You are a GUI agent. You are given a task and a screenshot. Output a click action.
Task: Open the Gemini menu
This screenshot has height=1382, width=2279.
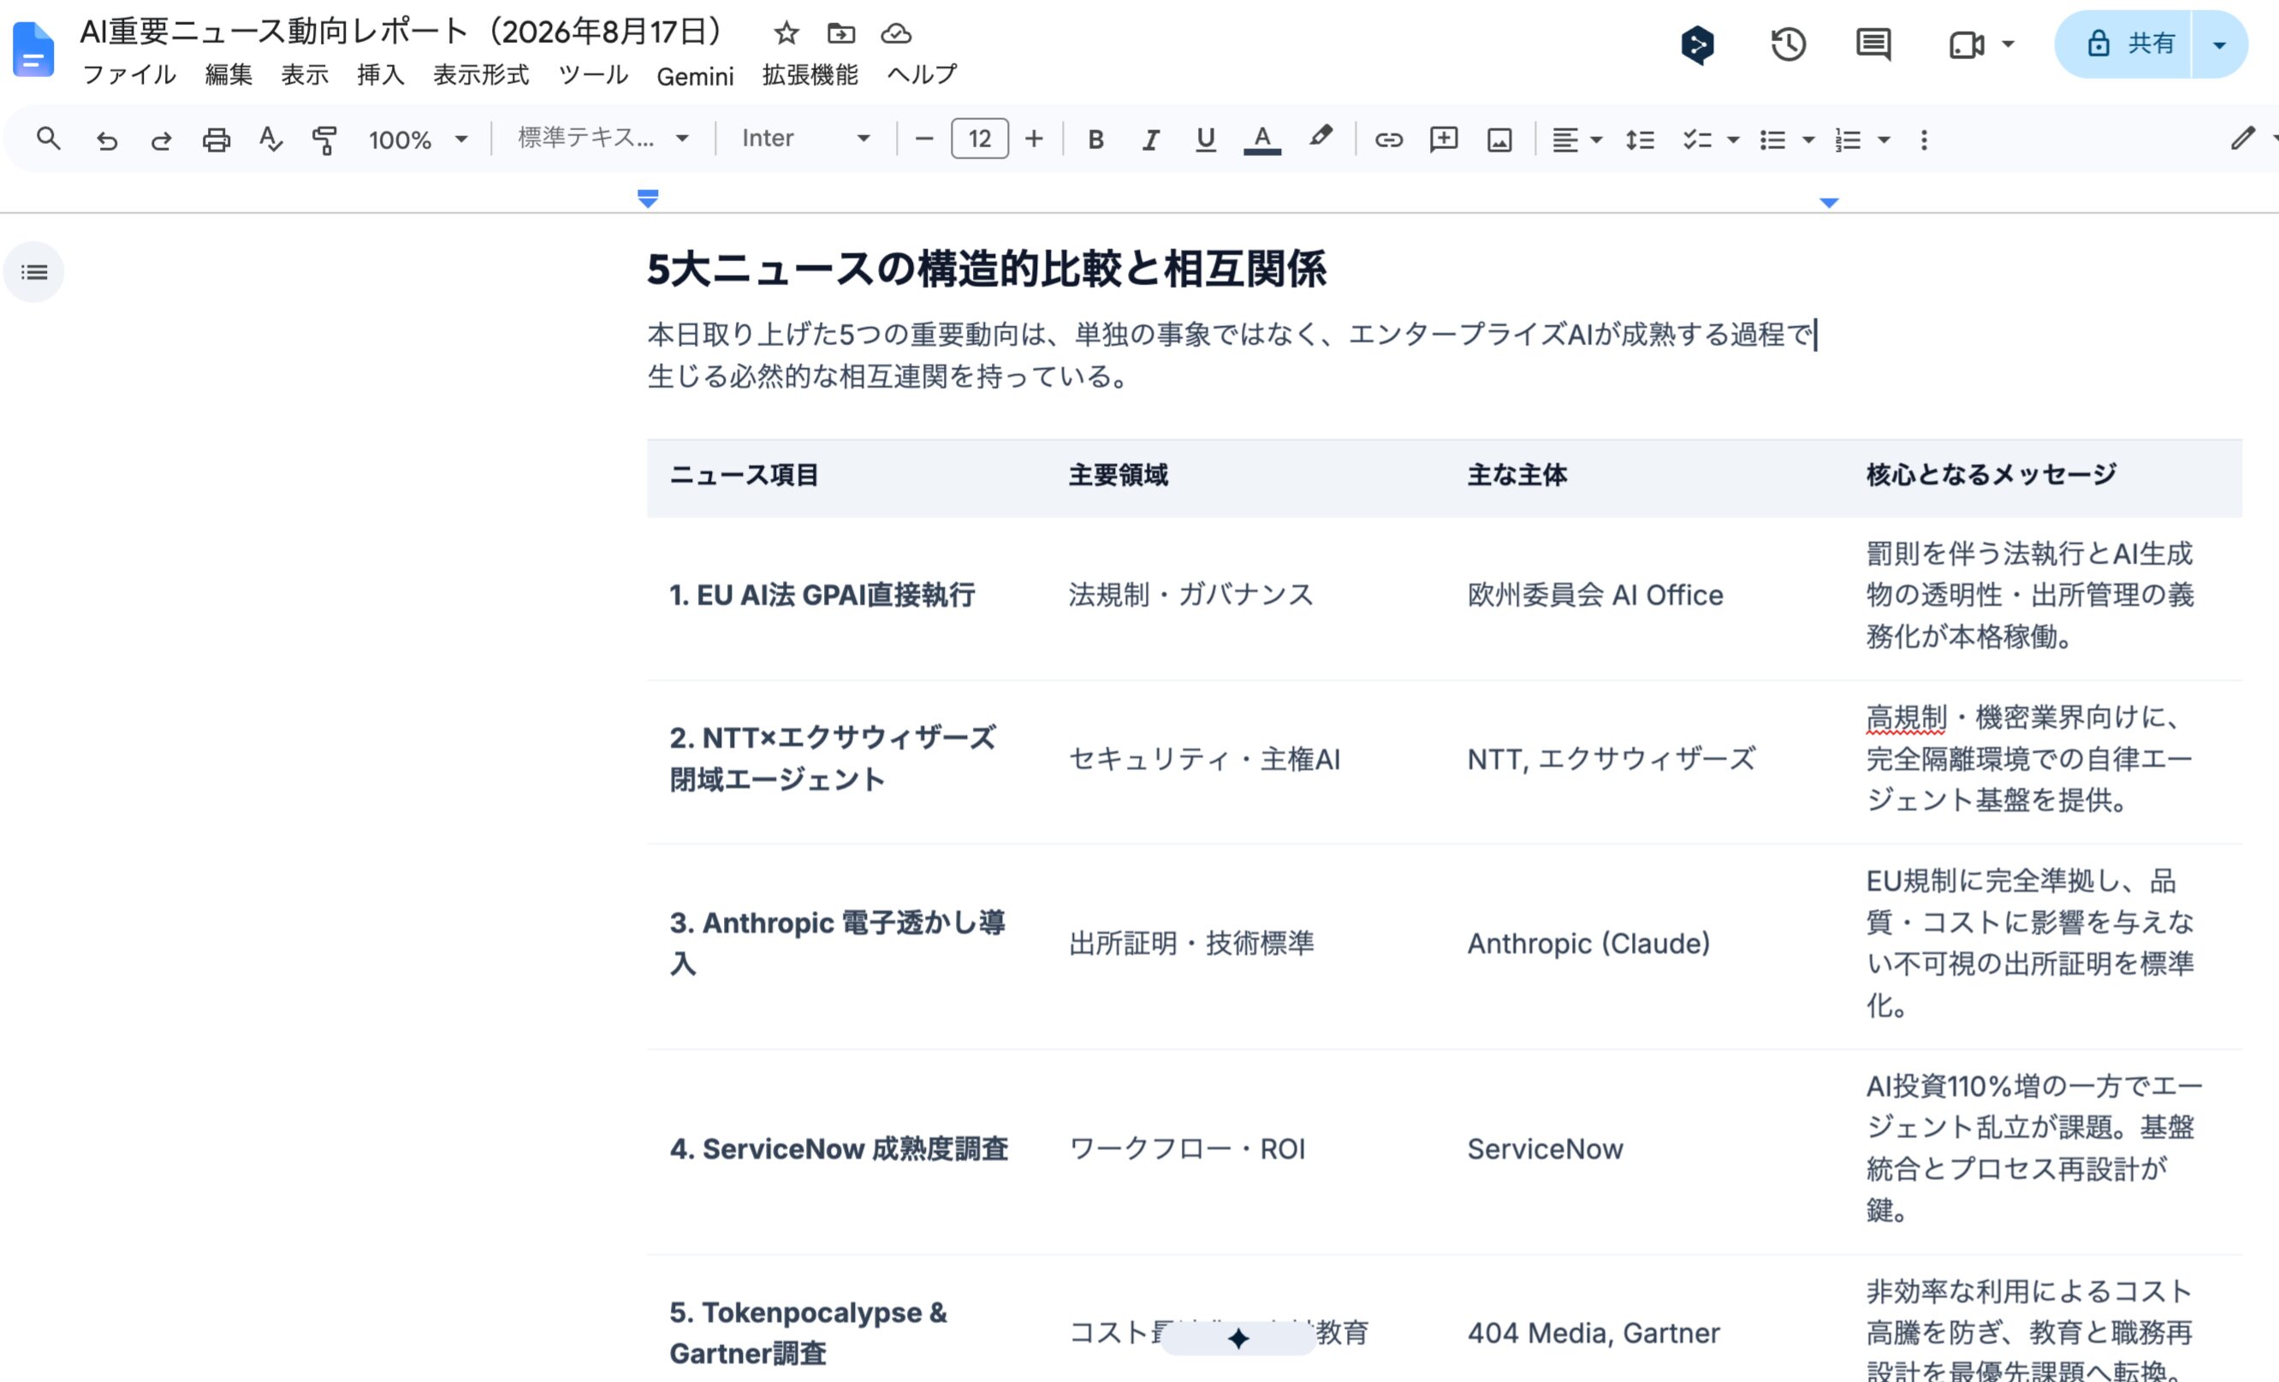(695, 76)
